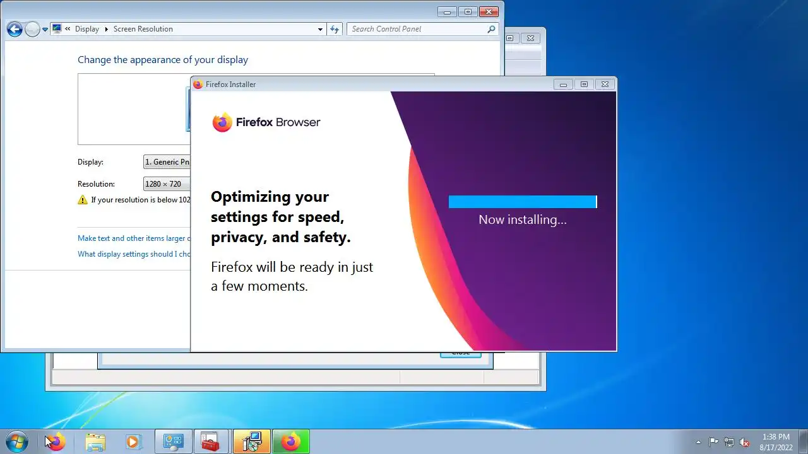The width and height of the screenshot is (808, 454).
Task: Open Action Center flag in system tray
Action: click(x=714, y=442)
